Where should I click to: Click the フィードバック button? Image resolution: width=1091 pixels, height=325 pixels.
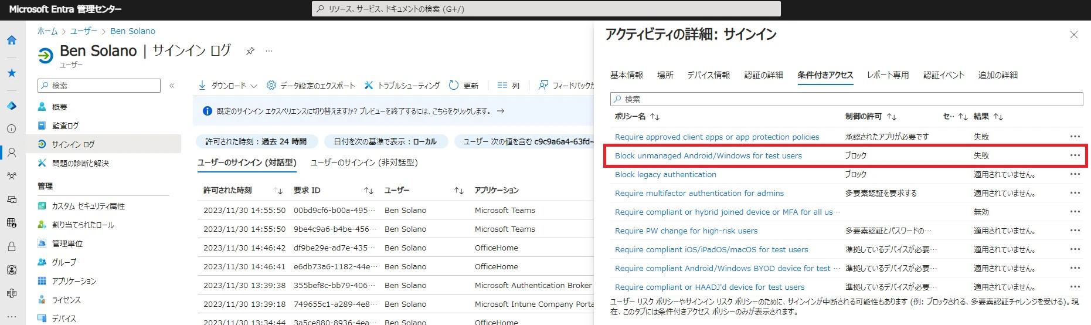click(x=566, y=86)
